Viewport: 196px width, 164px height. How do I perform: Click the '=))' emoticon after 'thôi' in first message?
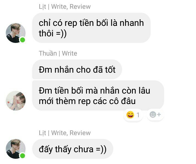coord(61,34)
